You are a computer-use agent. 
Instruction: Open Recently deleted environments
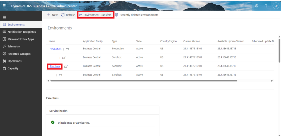pyautogui.click(x=137, y=15)
